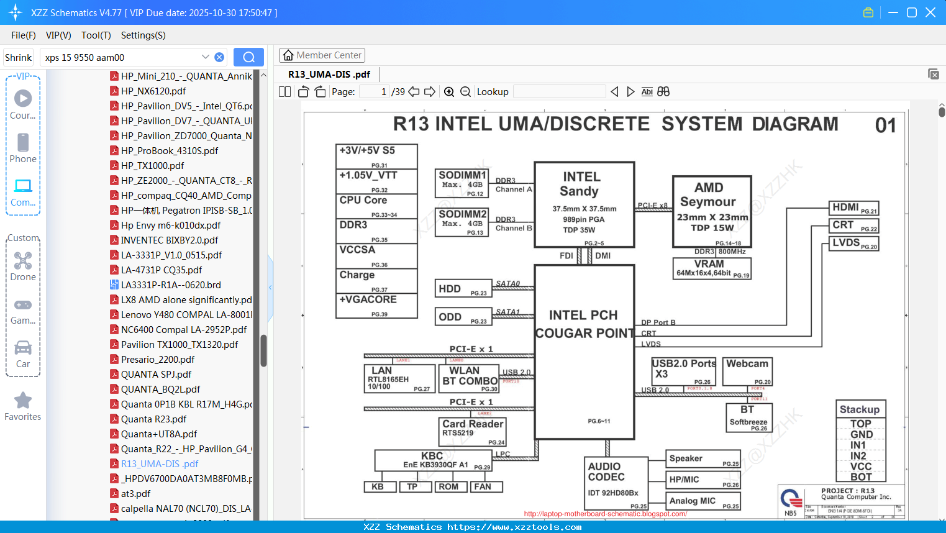Open the Car category

[23, 353]
